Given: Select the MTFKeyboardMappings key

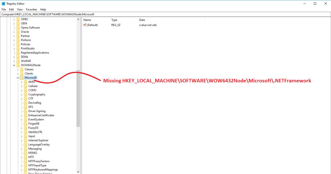Looking at the screenshot, I should 43,170.
